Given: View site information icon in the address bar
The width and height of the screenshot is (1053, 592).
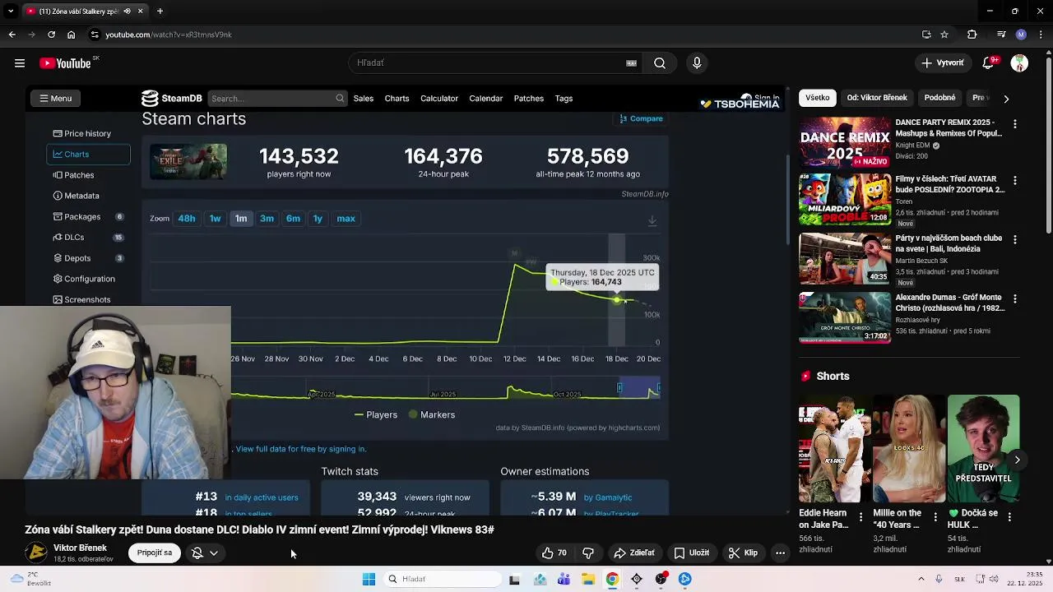Looking at the screenshot, I should point(95,35).
